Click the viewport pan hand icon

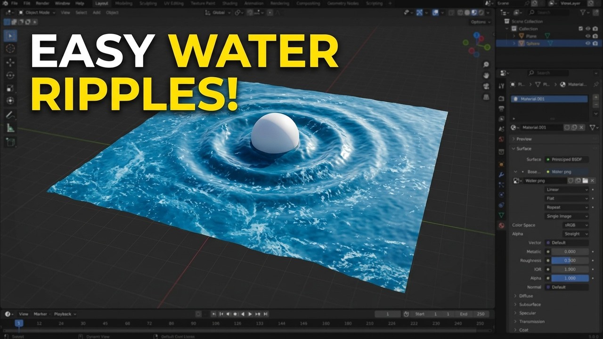click(x=486, y=75)
